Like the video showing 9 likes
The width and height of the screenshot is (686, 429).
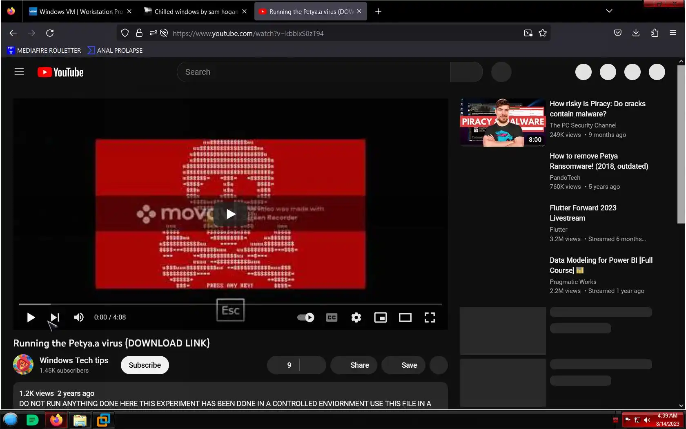point(283,365)
